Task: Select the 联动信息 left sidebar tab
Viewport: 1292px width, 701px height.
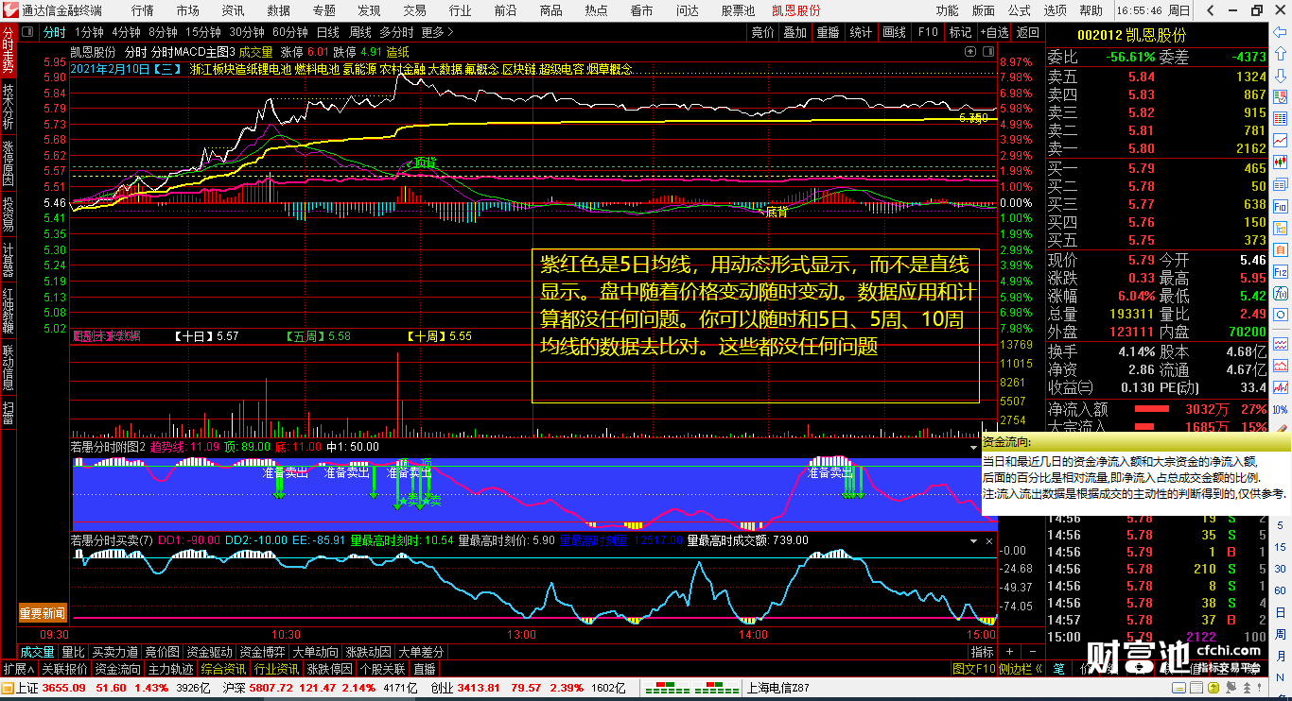Action: [9, 368]
